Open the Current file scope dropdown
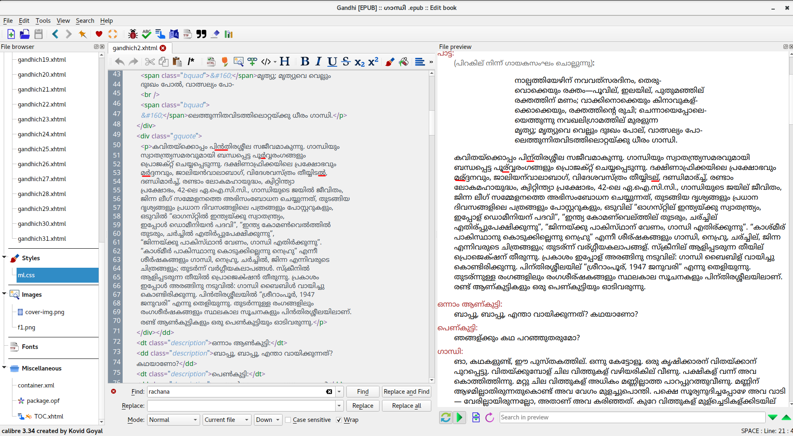Image resolution: width=793 pixels, height=436 pixels. [227, 420]
